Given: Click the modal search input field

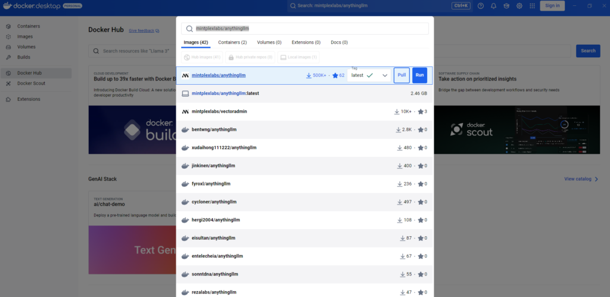Looking at the screenshot, I should [x=305, y=29].
